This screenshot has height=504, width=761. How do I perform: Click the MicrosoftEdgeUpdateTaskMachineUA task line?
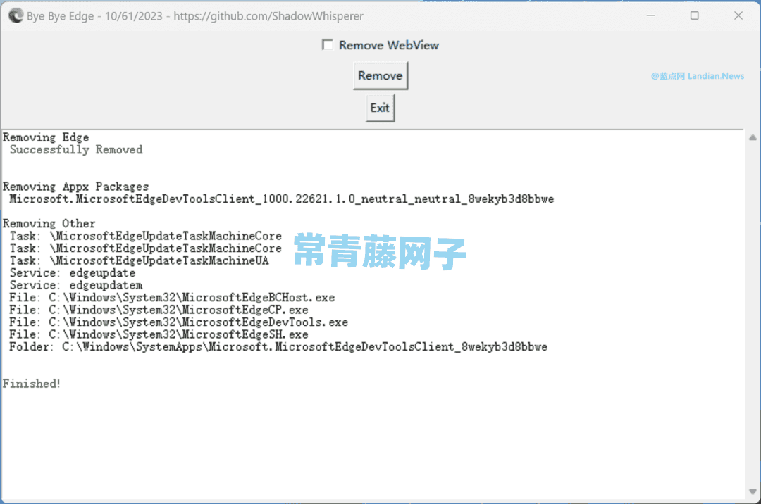coord(140,260)
